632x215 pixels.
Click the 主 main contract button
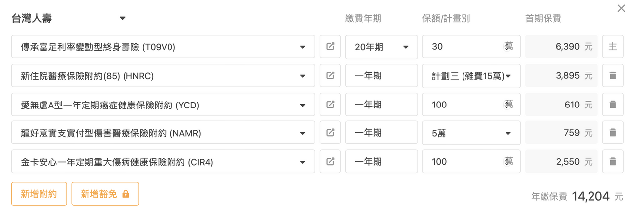[613, 47]
